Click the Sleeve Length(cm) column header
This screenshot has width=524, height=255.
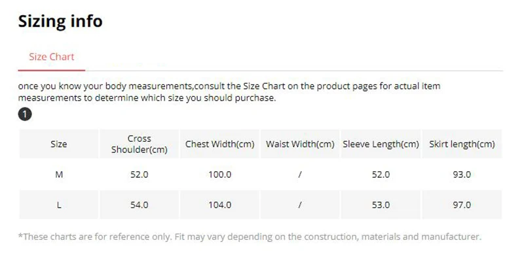click(x=381, y=144)
